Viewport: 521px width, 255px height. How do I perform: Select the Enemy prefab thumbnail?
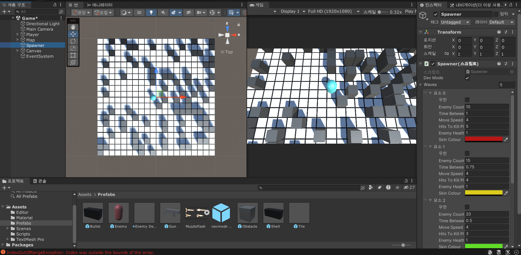pos(119,213)
